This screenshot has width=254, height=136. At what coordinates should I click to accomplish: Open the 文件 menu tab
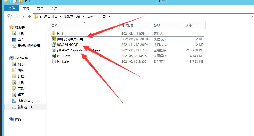[x=12, y=8]
